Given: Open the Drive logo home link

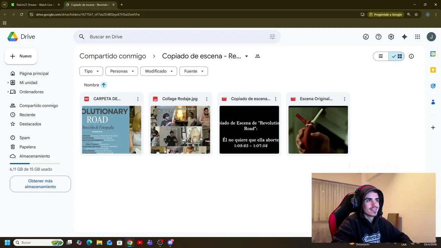Looking at the screenshot, I should coord(21,37).
